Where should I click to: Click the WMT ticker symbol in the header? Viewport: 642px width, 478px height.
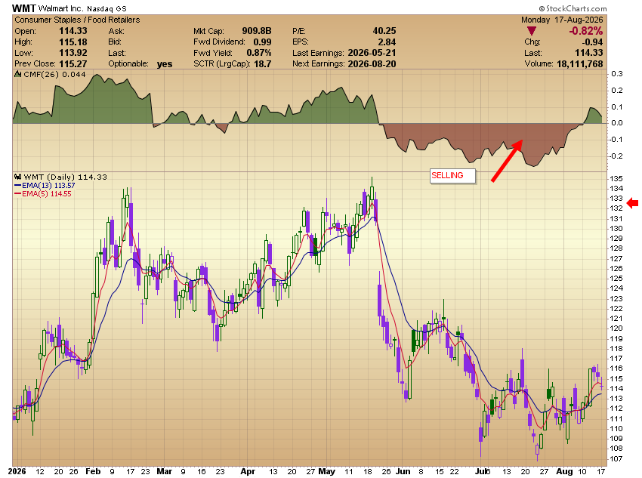(23, 8)
